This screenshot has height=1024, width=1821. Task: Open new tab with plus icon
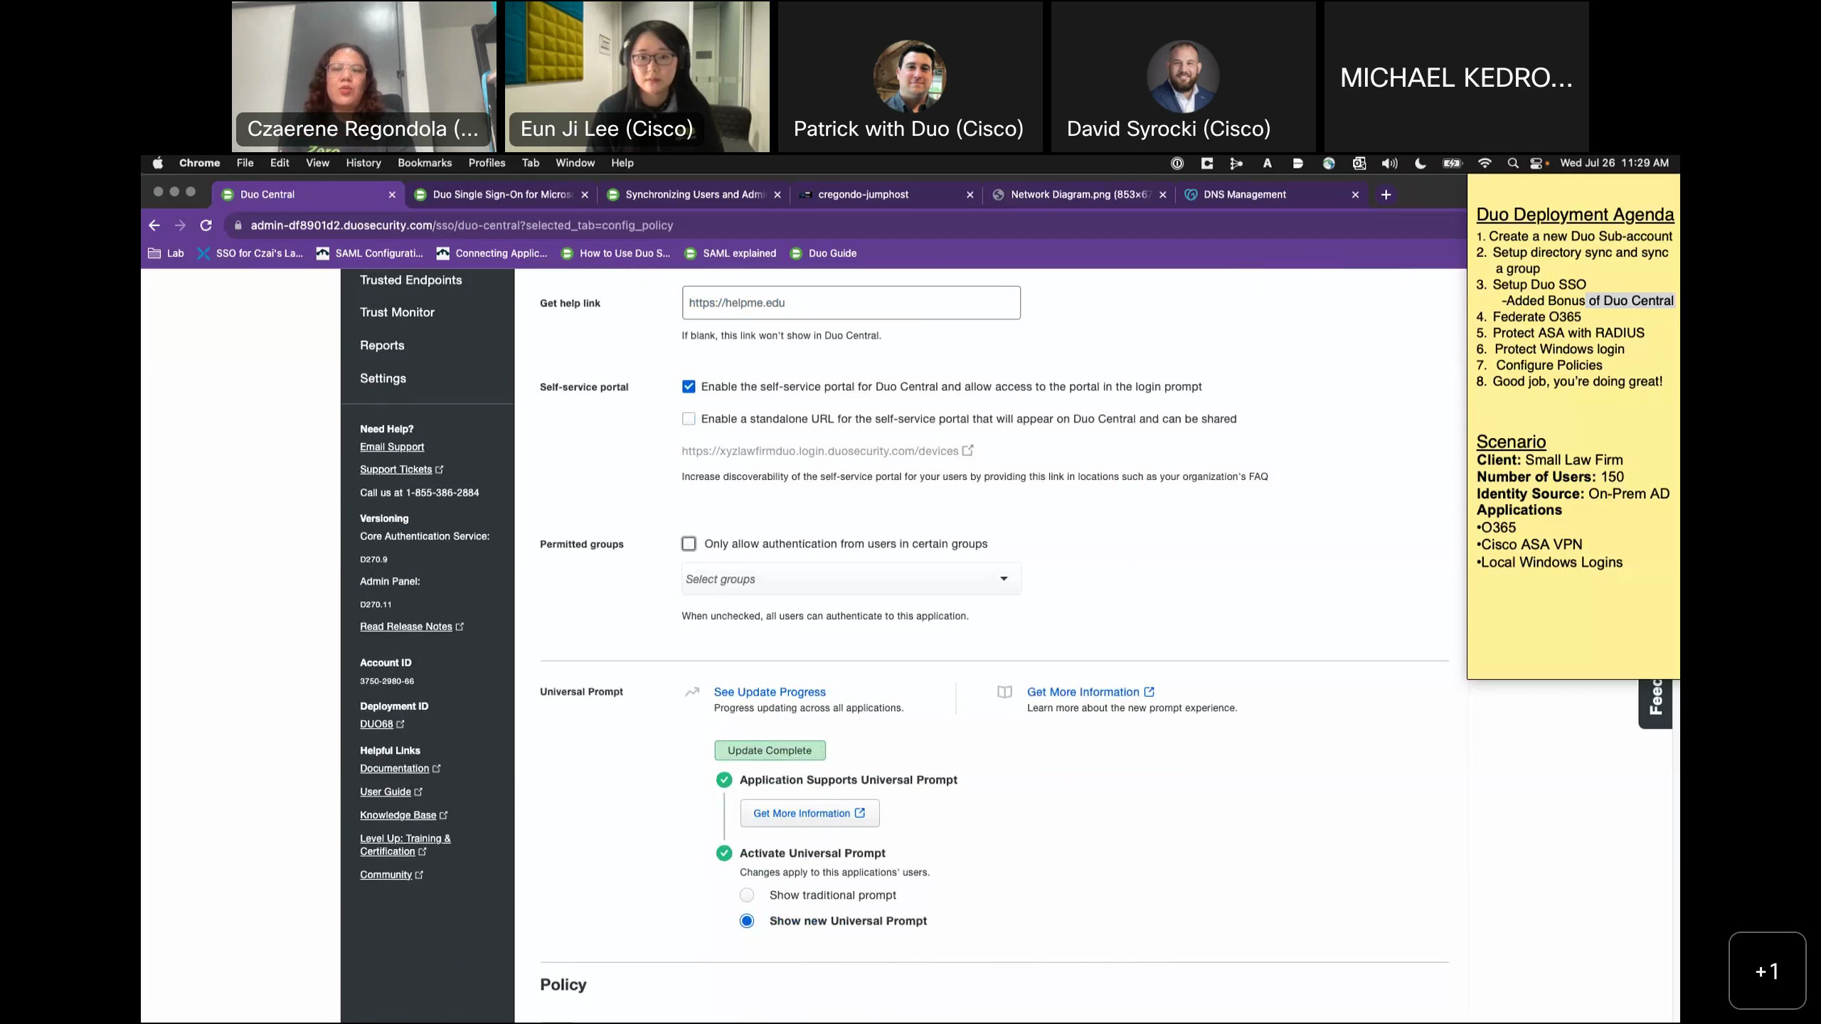1386,194
